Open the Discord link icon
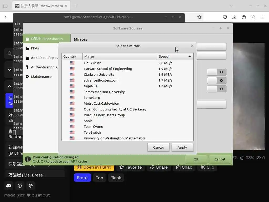 click(9, 186)
